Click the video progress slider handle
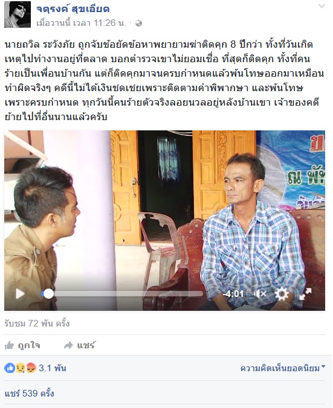The height and width of the screenshot is (408, 333). pyautogui.click(x=48, y=294)
